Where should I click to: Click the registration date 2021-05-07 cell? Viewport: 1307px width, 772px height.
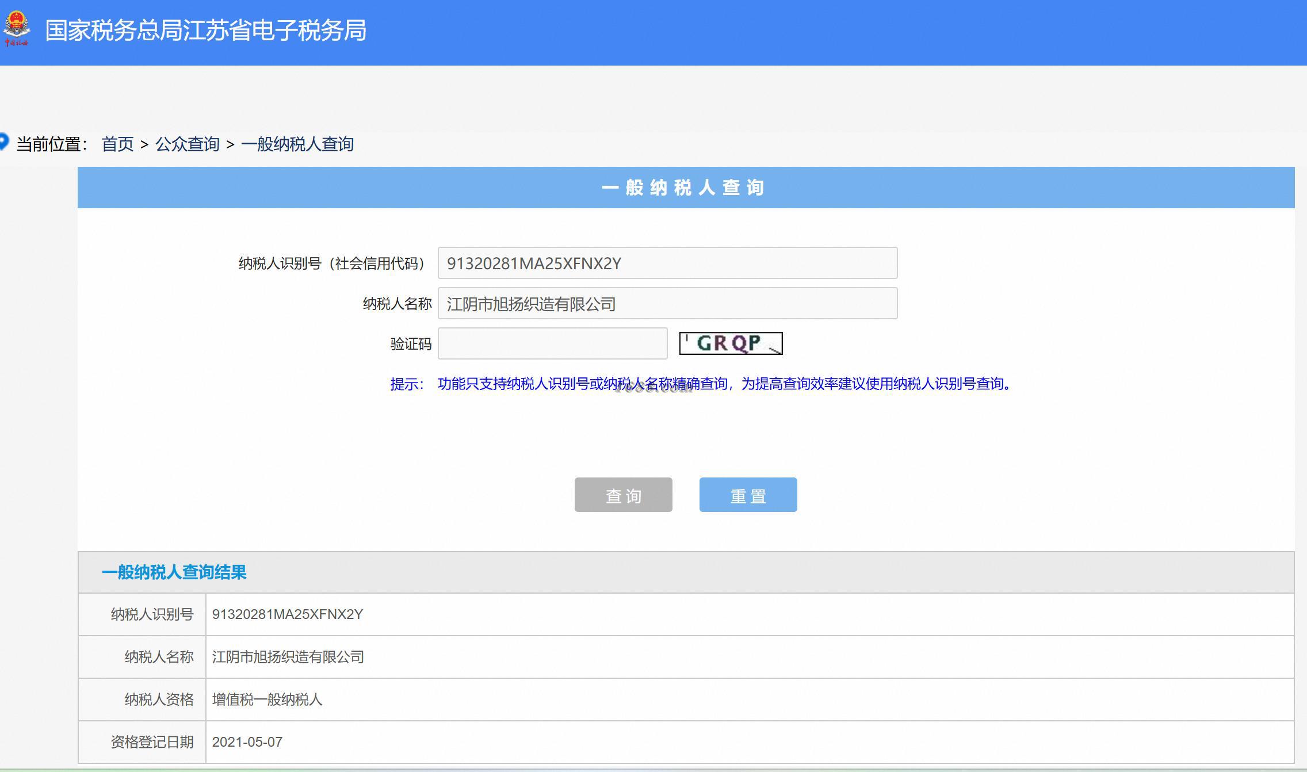coord(247,742)
